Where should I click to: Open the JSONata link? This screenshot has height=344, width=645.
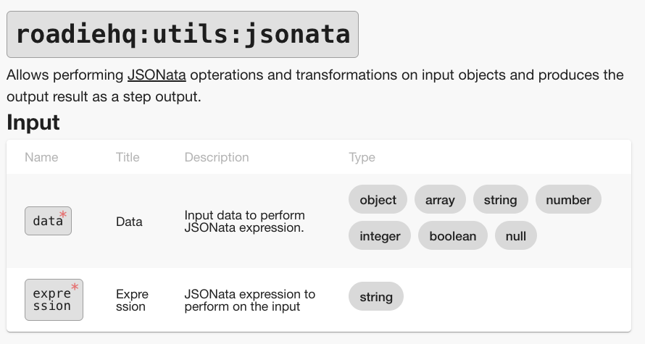coord(157,75)
